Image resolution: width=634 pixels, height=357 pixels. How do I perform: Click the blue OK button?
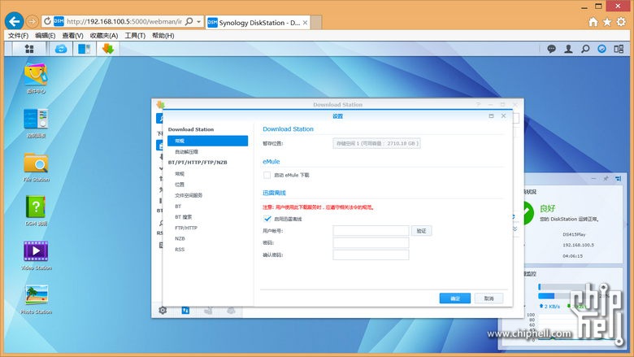coord(455,298)
